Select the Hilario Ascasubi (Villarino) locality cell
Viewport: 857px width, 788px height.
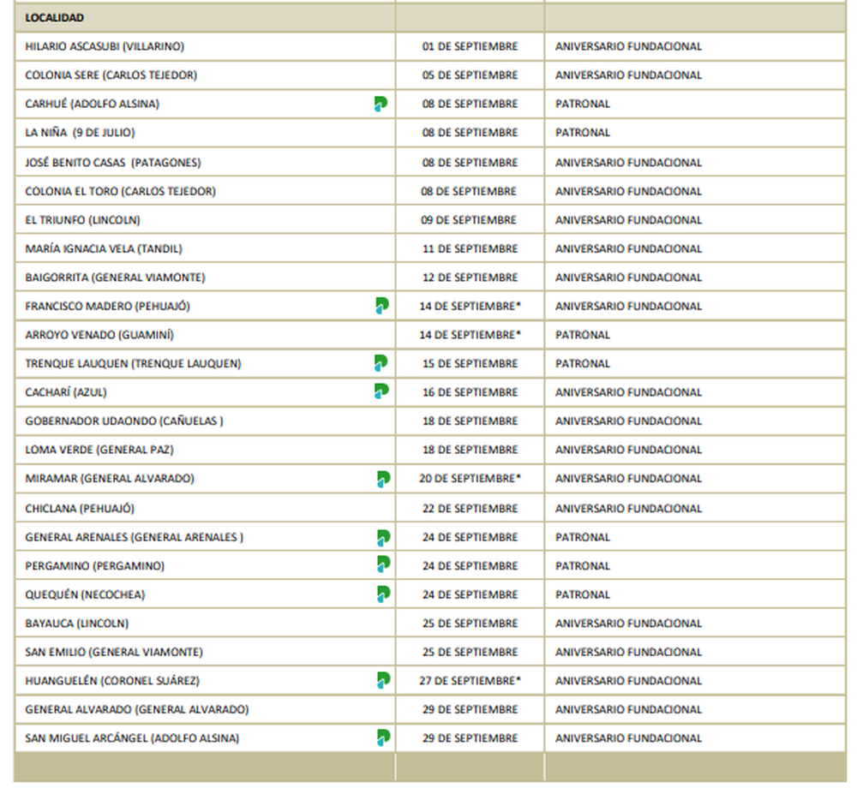(x=105, y=47)
